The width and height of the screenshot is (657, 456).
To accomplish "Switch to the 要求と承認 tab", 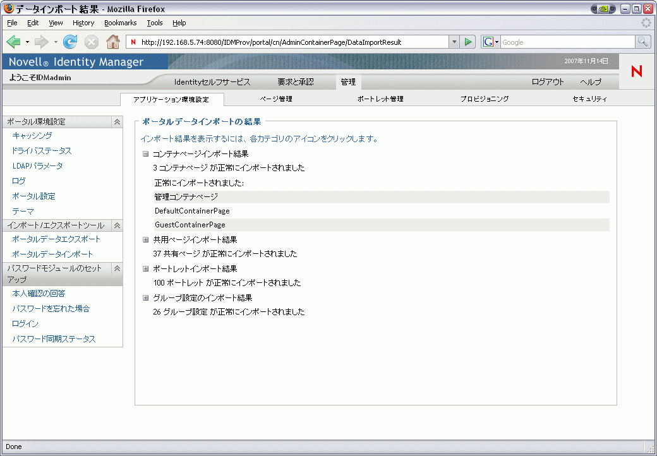I will (x=296, y=82).
